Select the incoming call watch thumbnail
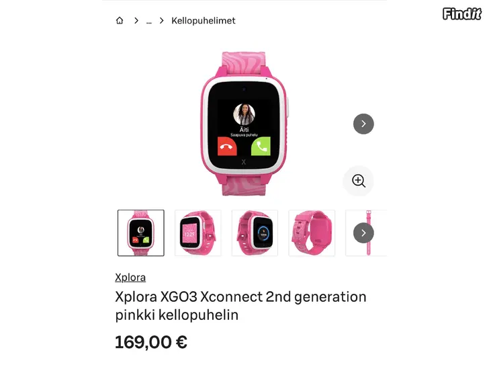Image resolution: width=489 pixels, height=367 pixels. 141,233
